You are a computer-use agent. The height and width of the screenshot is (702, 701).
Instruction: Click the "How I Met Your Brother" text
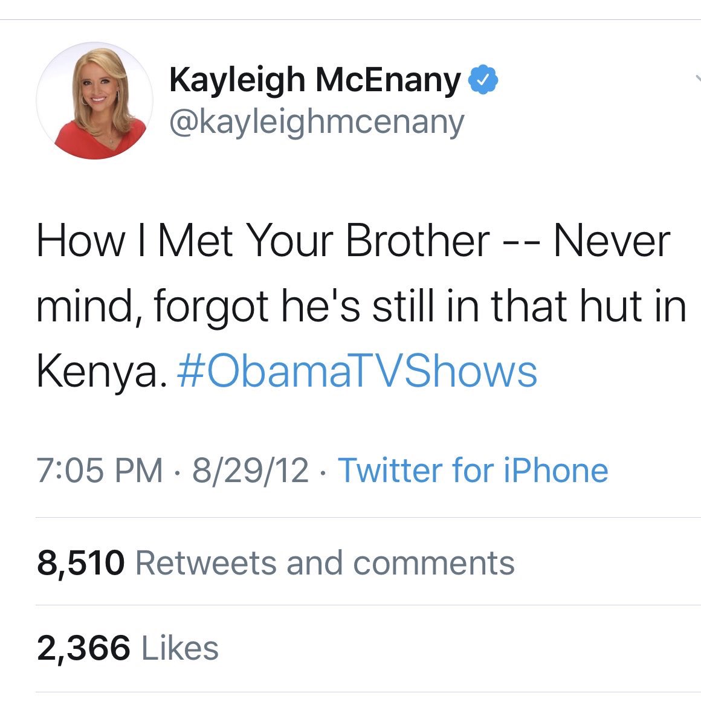pos(263,242)
